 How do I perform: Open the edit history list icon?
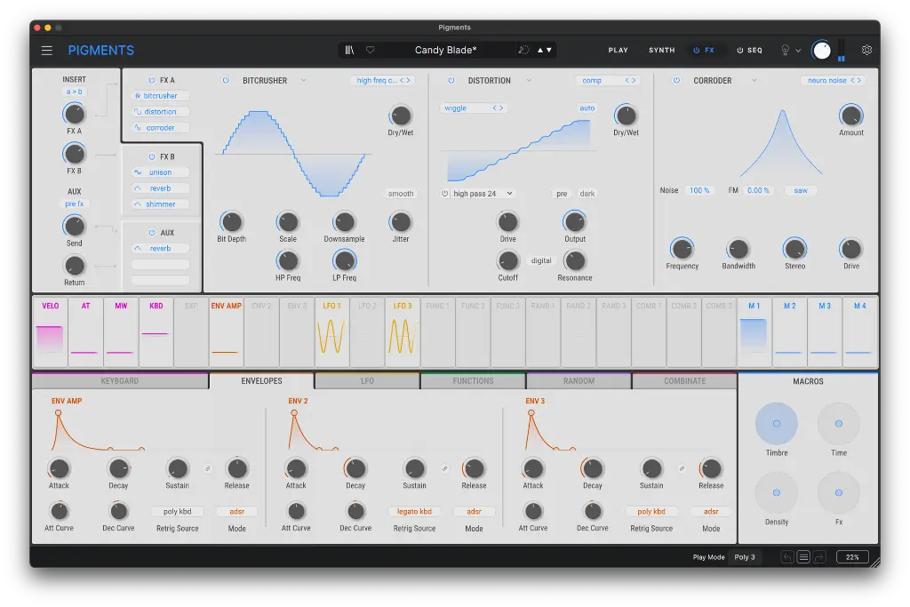coord(803,557)
